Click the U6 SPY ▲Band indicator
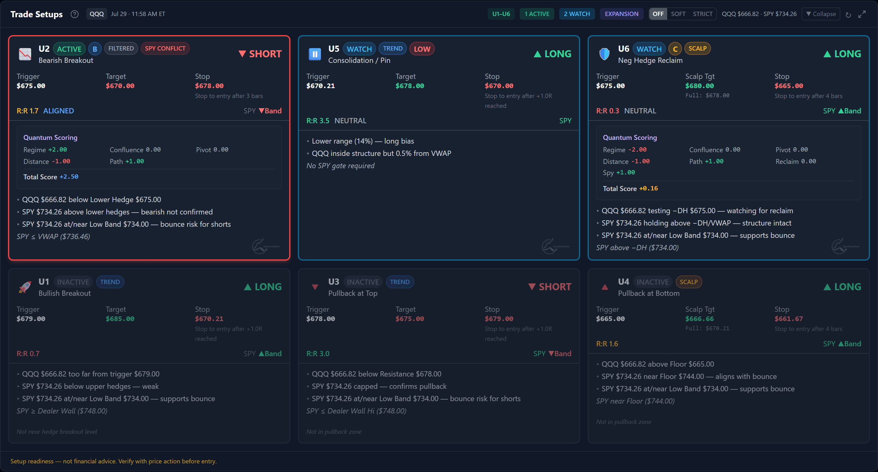The width and height of the screenshot is (878, 472). (842, 111)
